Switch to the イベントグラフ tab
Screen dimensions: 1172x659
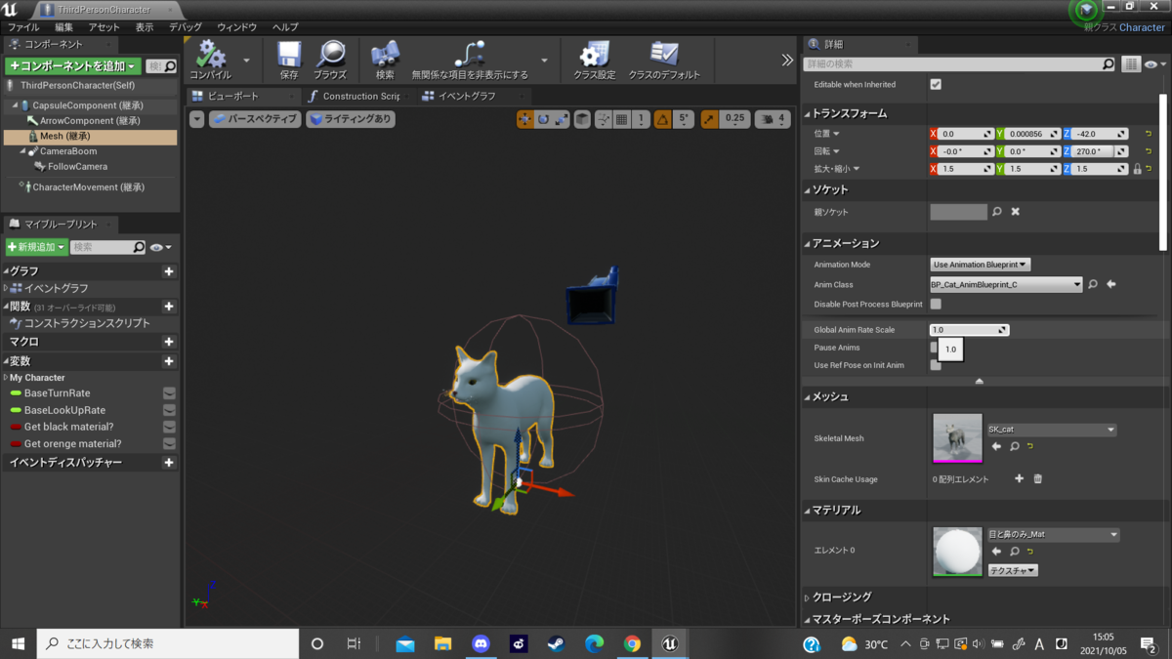pos(467,96)
